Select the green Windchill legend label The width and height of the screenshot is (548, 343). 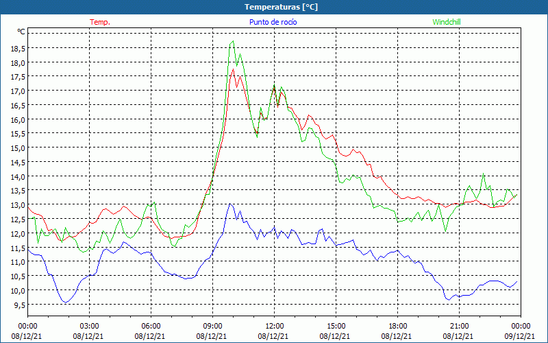click(447, 22)
